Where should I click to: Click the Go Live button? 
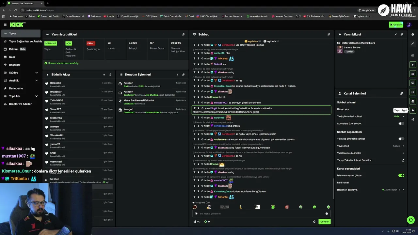click(x=396, y=24)
